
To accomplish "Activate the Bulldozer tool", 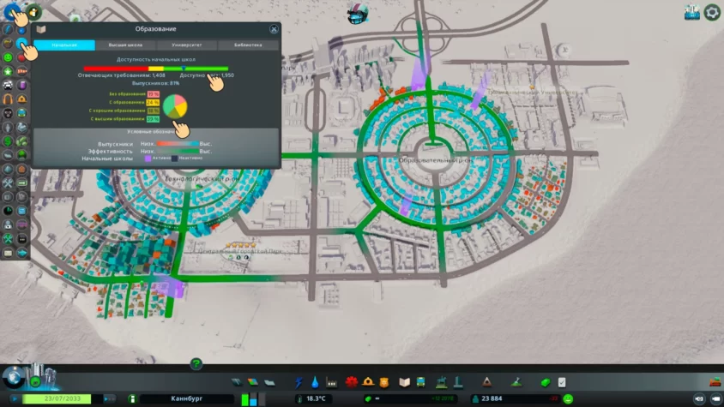I will pos(715,382).
